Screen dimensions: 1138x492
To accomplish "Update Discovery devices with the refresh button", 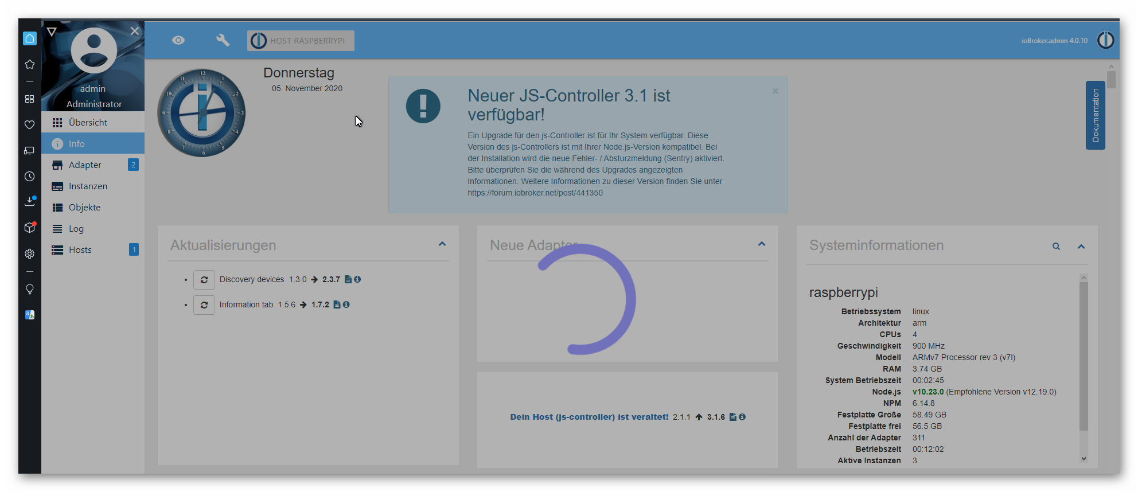I will (204, 279).
